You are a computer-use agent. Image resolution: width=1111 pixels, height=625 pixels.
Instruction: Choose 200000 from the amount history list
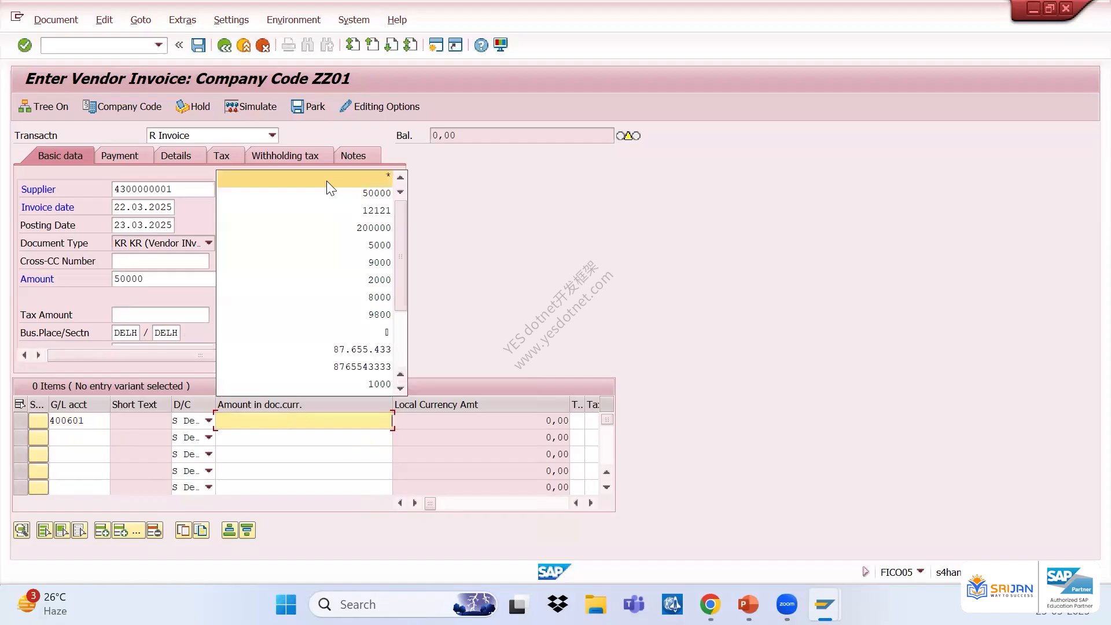tap(305, 228)
